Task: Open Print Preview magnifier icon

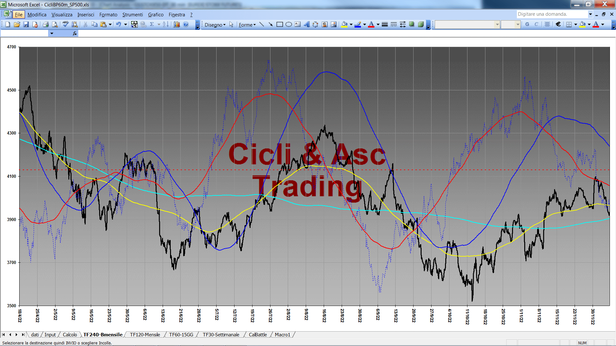Action: [55, 24]
